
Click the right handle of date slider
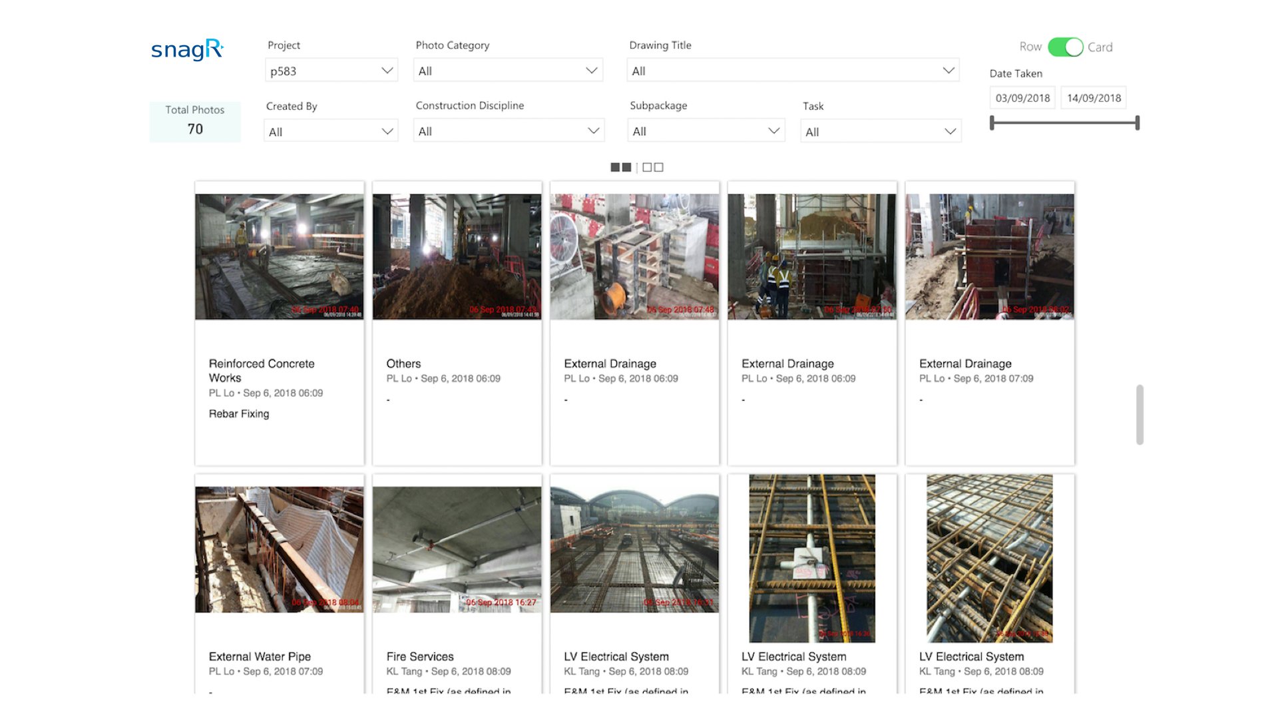pyautogui.click(x=1138, y=122)
